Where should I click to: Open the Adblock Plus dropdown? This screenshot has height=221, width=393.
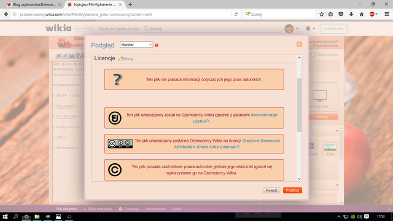pos(373,14)
